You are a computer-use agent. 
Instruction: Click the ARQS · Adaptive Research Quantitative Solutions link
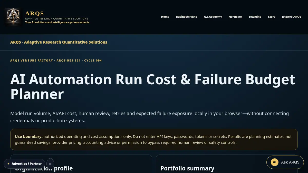[59, 42]
